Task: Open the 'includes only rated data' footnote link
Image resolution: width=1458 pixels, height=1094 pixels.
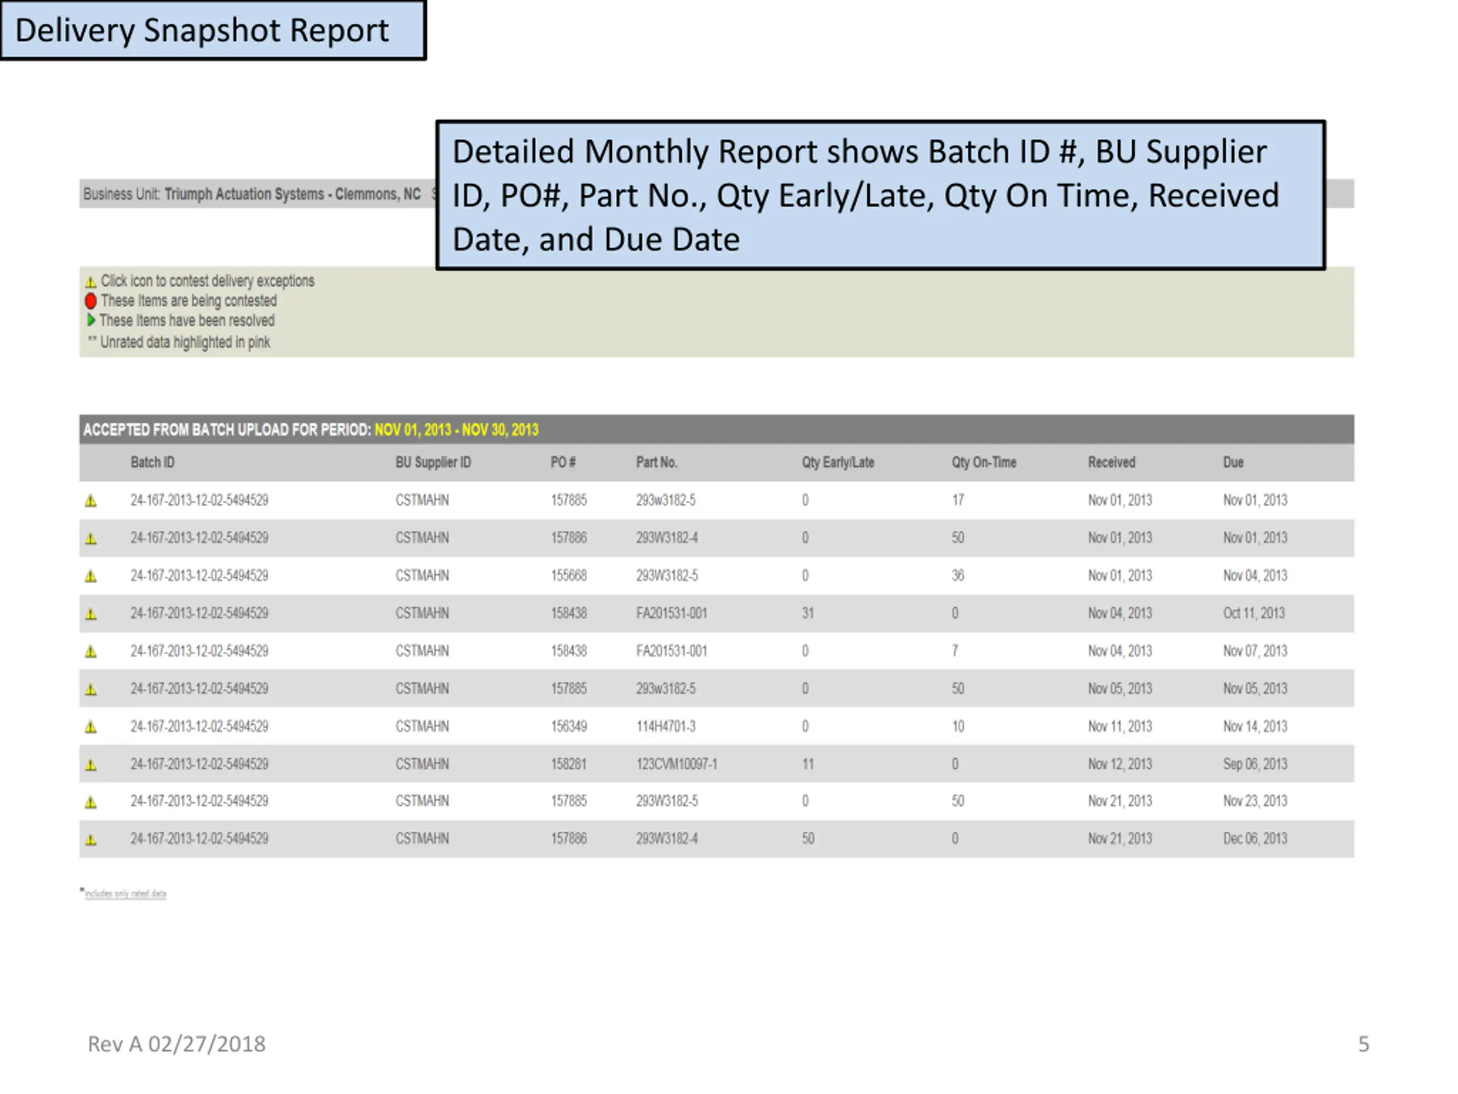Action: pyautogui.click(x=125, y=893)
